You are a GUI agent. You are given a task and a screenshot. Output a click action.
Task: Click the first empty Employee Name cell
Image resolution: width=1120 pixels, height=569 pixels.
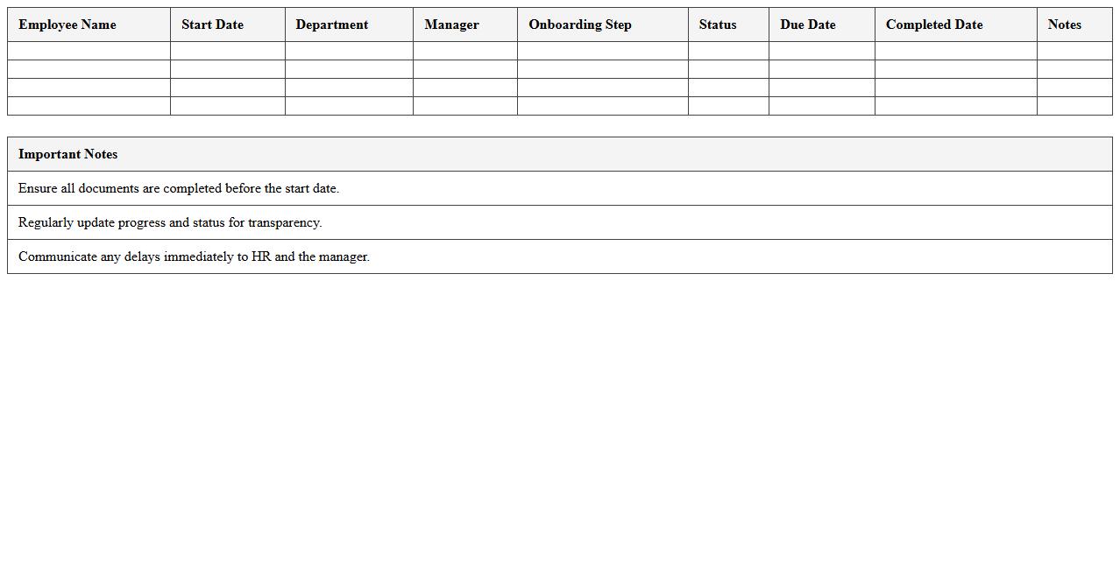89,51
